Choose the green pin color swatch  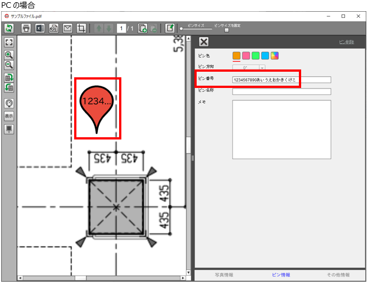[255, 55]
